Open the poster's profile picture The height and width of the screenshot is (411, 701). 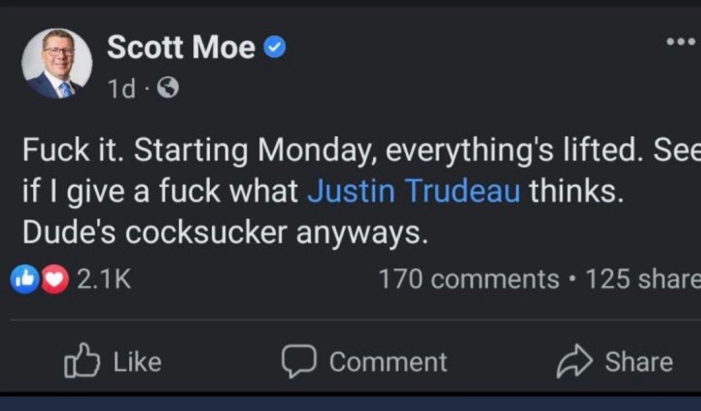(x=57, y=64)
